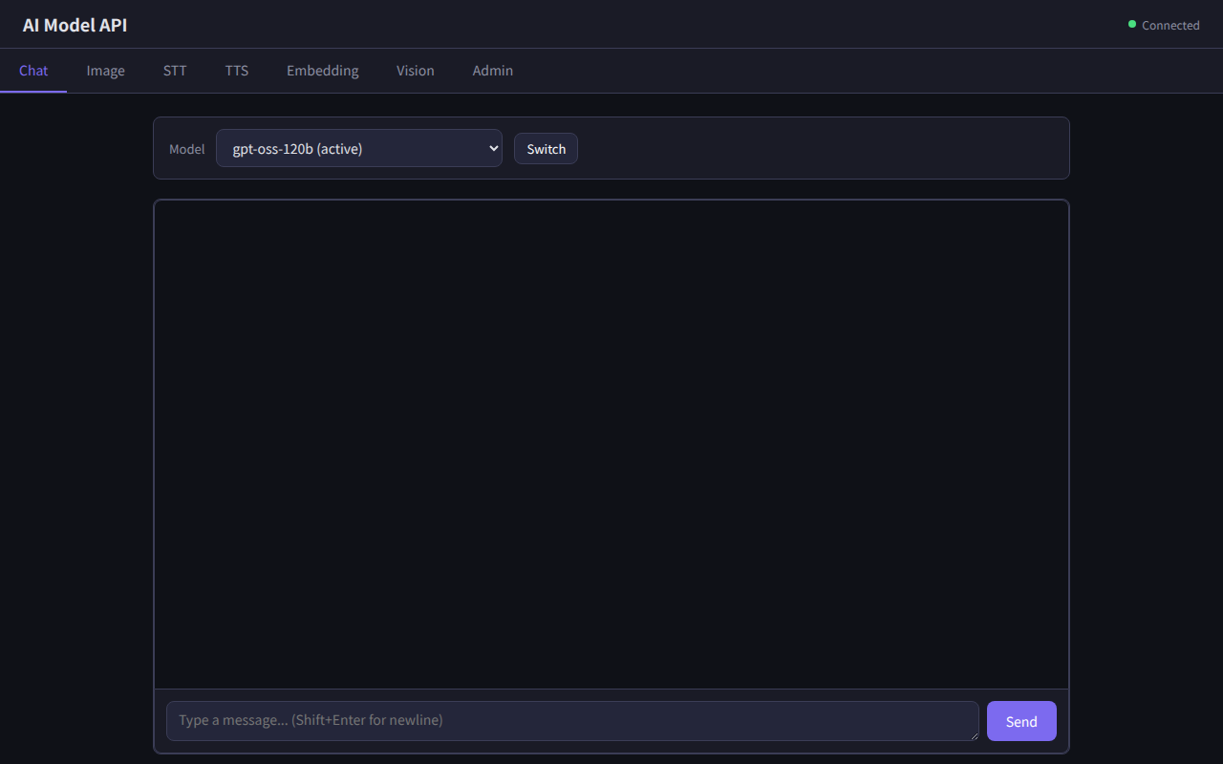The width and height of the screenshot is (1223, 764).
Task: Click the green Connected status indicator
Action: click(x=1132, y=24)
